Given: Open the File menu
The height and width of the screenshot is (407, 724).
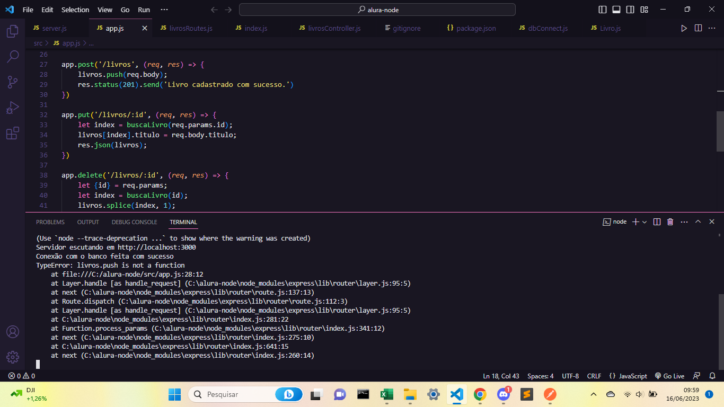Looking at the screenshot, I should click(28, 10).
